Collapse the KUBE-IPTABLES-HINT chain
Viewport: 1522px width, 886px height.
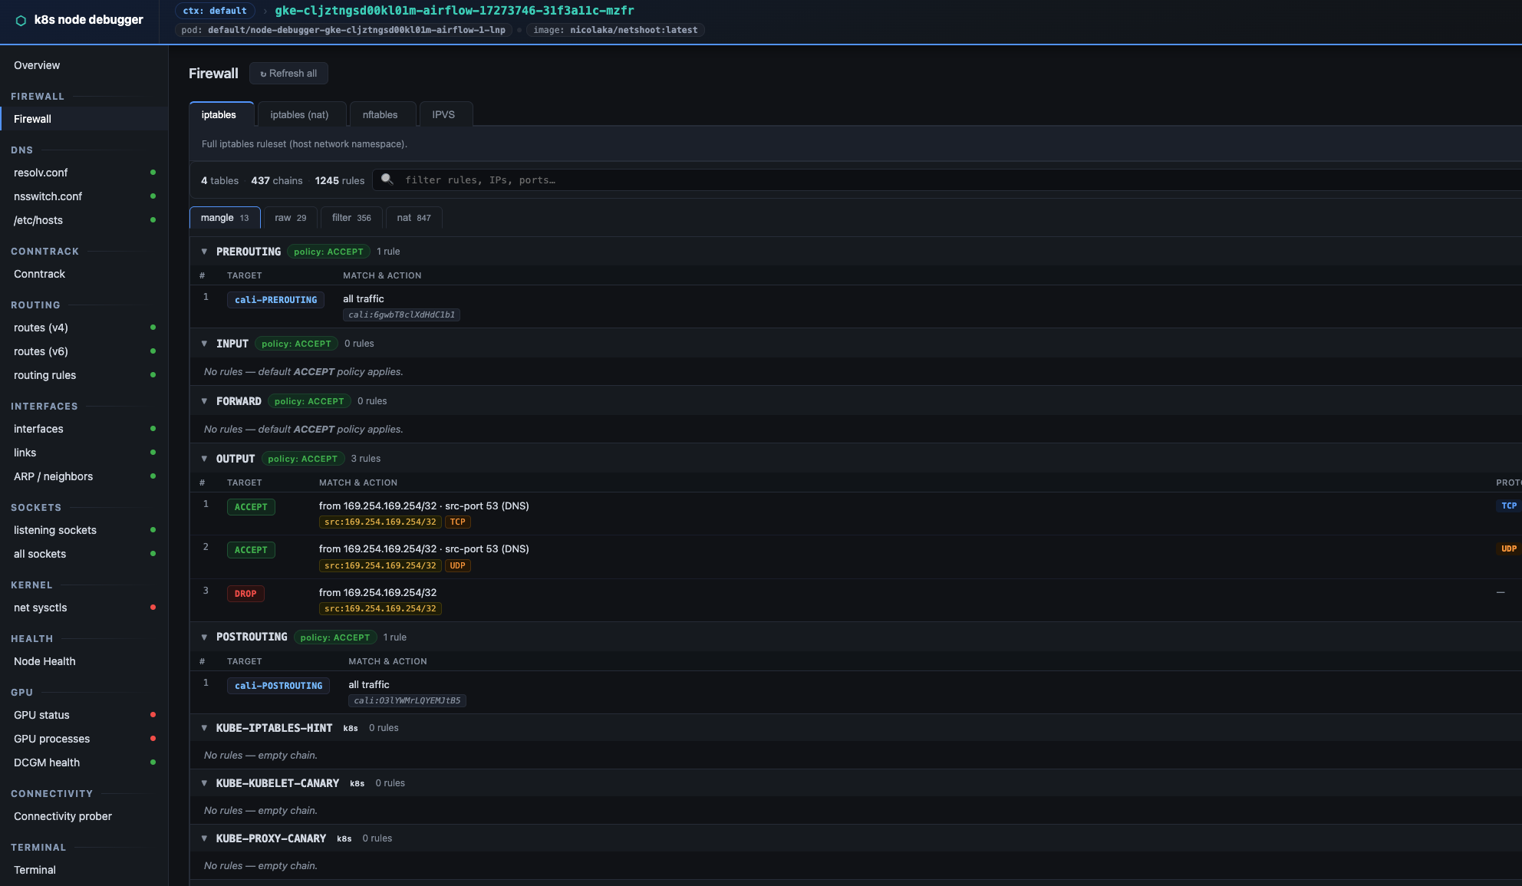tap(204, 728)
